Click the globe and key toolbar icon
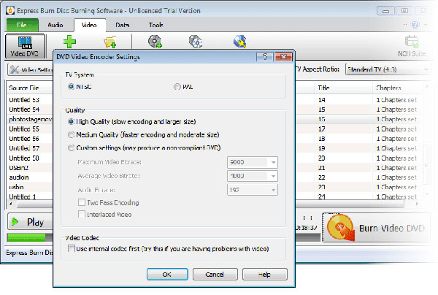This screenshot has height=295, width=438. coord(240,42)
